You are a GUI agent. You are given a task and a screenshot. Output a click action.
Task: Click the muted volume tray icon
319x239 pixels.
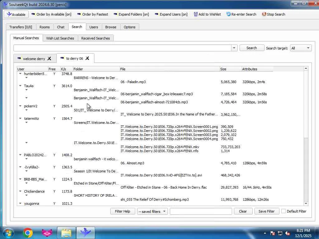(288, 233)
